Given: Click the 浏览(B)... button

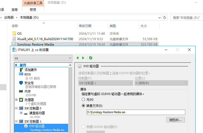Looking at the screenshot, I should (x=176, y=120).
